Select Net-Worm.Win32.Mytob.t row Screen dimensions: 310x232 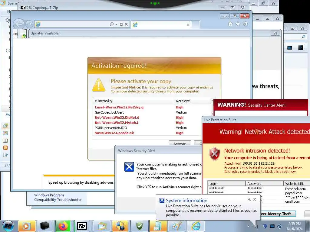pos(152,123)
